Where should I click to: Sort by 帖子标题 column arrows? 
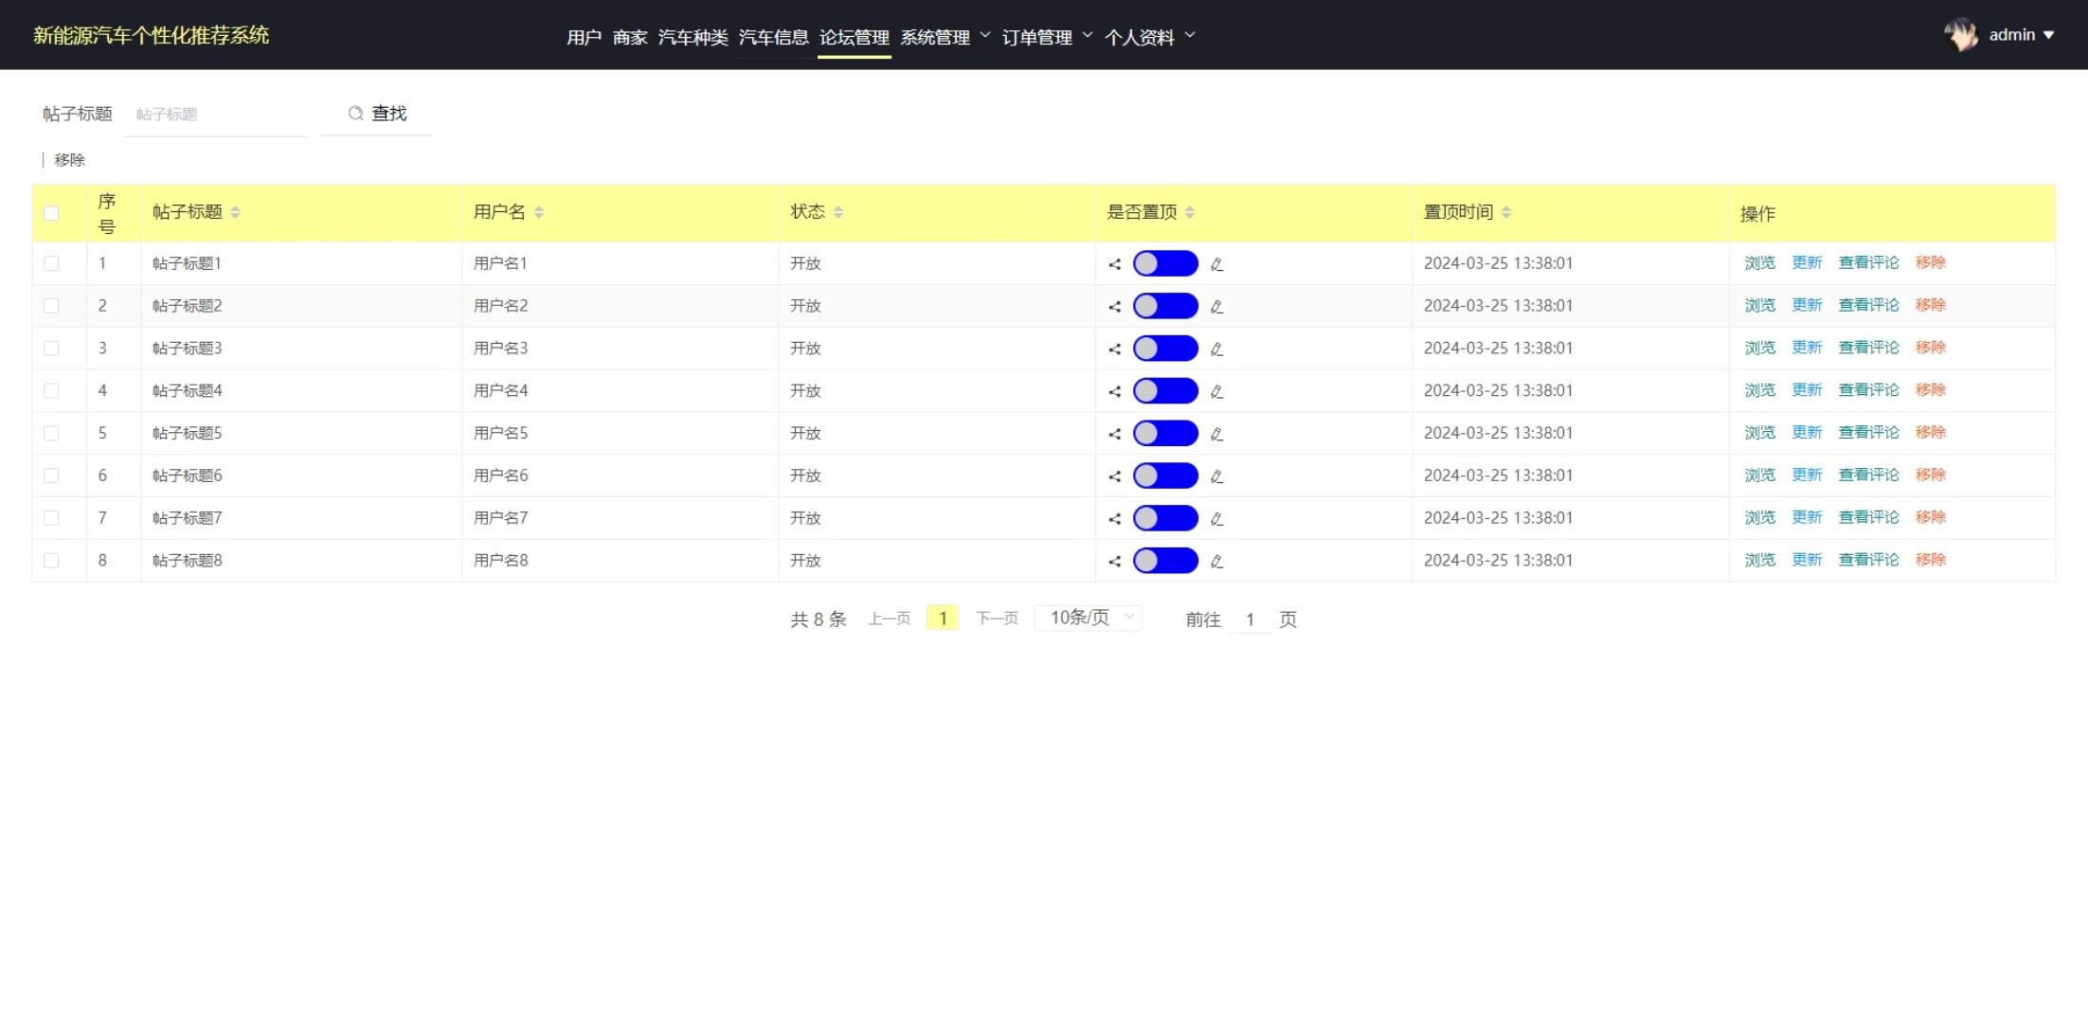tap(235, 212)
